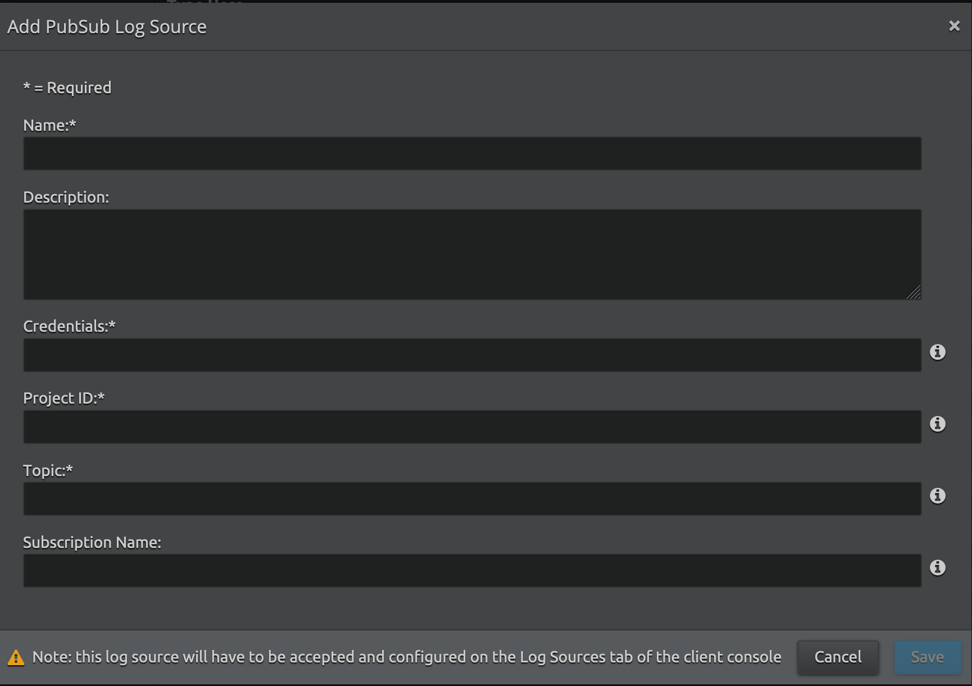
Task: Click the log source note text
Action: click(407, 657)
